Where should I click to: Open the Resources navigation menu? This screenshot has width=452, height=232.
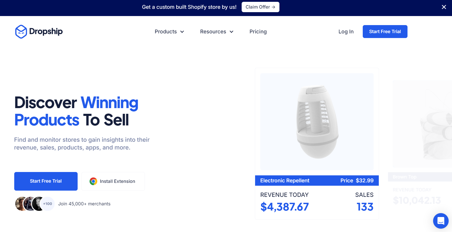click(x=217, y=32)
